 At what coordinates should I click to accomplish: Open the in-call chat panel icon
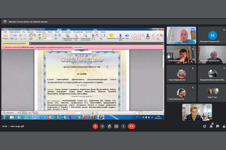(218, 126)
